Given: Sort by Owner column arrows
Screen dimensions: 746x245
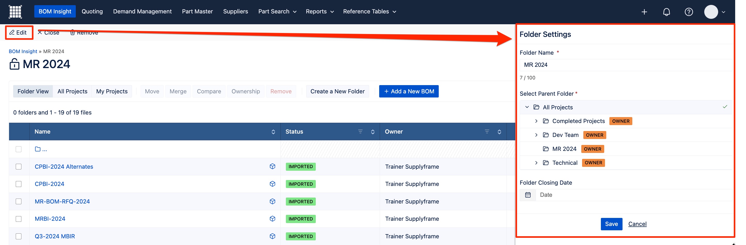Looking at the screenshot, I should [499, 132].
